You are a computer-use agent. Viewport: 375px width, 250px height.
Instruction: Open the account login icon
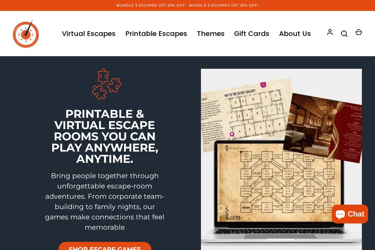(x=330, y=32)
